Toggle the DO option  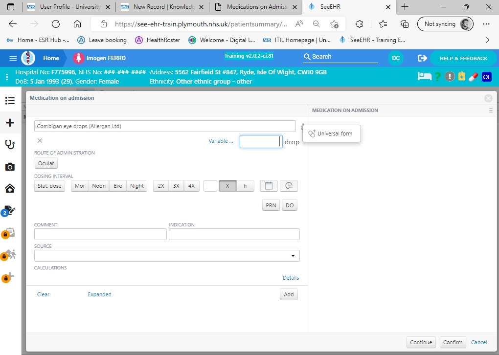290,205
